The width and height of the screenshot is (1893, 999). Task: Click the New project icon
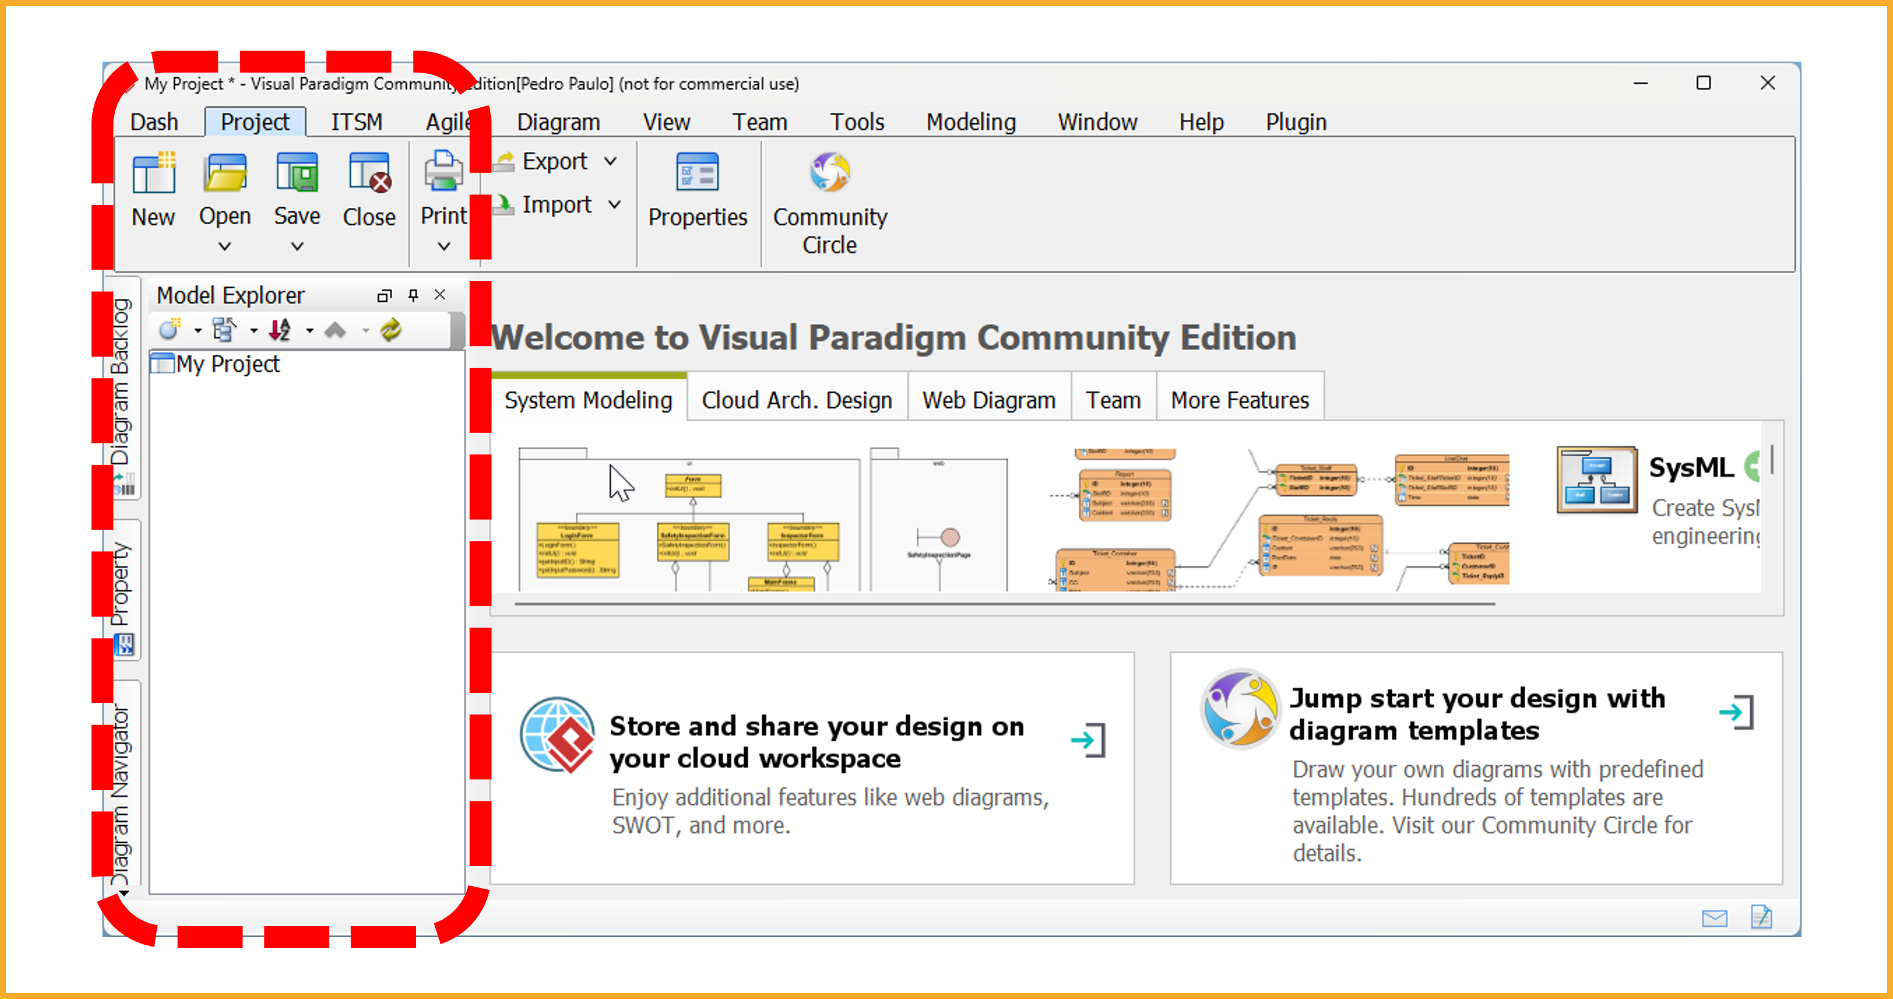(154, 173)
